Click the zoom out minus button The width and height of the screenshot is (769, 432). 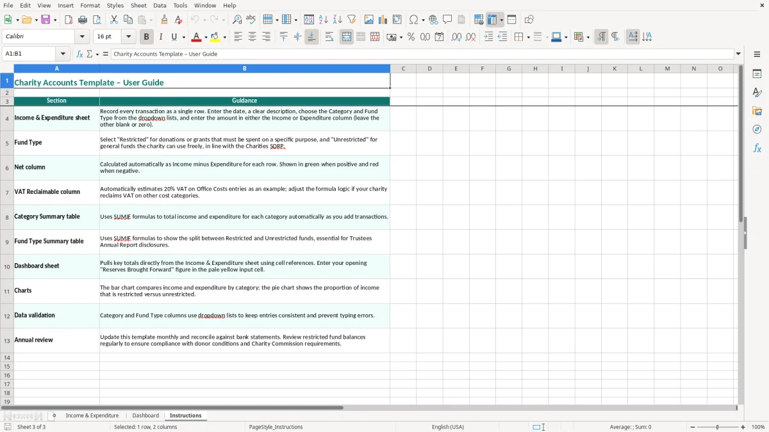(693, 427)
